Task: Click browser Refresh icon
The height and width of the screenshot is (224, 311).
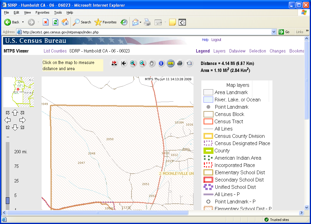Action: (x=55, y=22)
